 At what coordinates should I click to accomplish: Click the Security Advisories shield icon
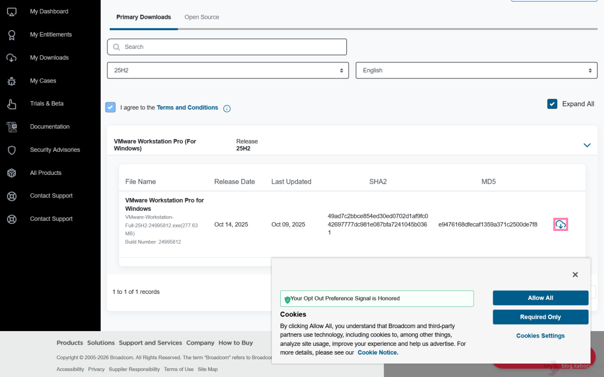point(11,150)
